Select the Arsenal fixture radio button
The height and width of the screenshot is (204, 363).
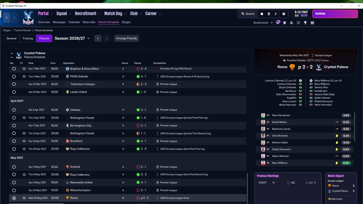[x=14, y=167]
